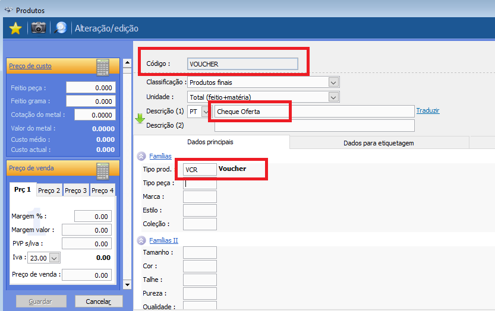This screenshot has width=495, height=311.
Task: Collapse the Famílias II section chevron
Action: click(x=141, y=240)
